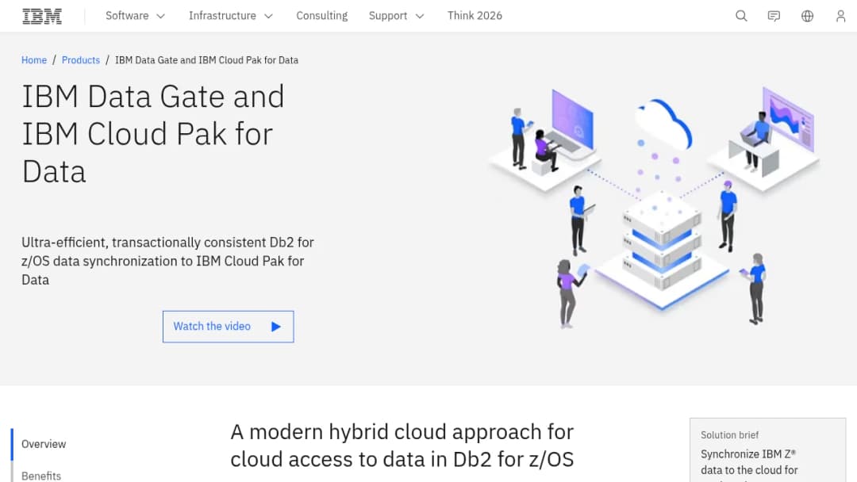Go to Products breadcrumb link

pos(81,60)
